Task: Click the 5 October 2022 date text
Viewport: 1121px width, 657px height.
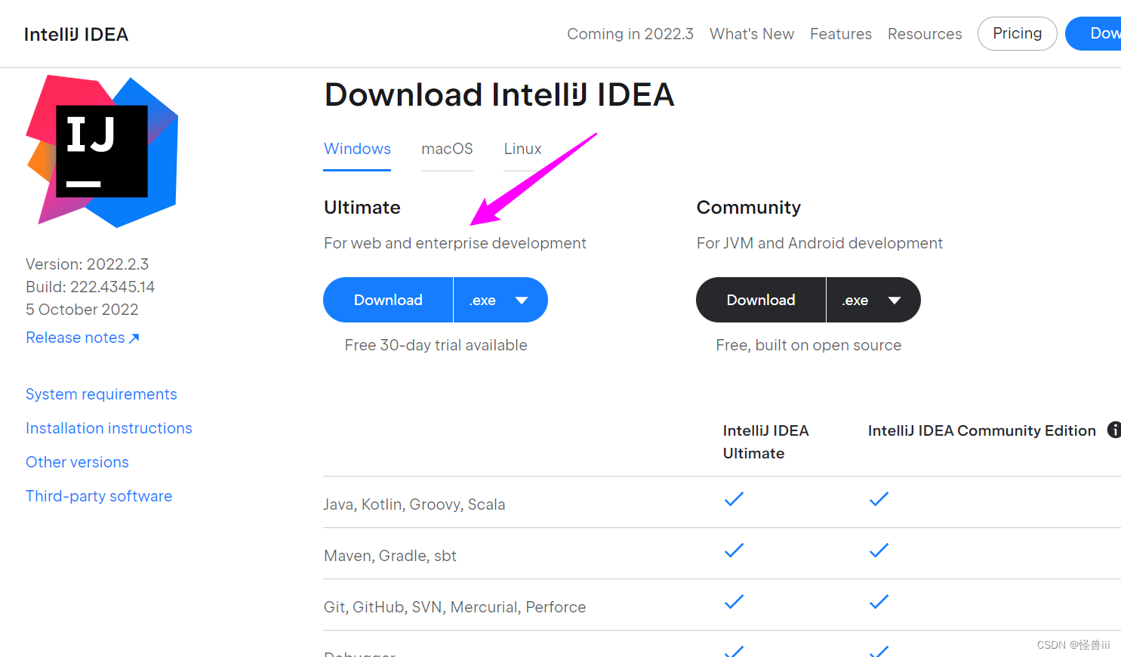Action: (x=82, y=310)
